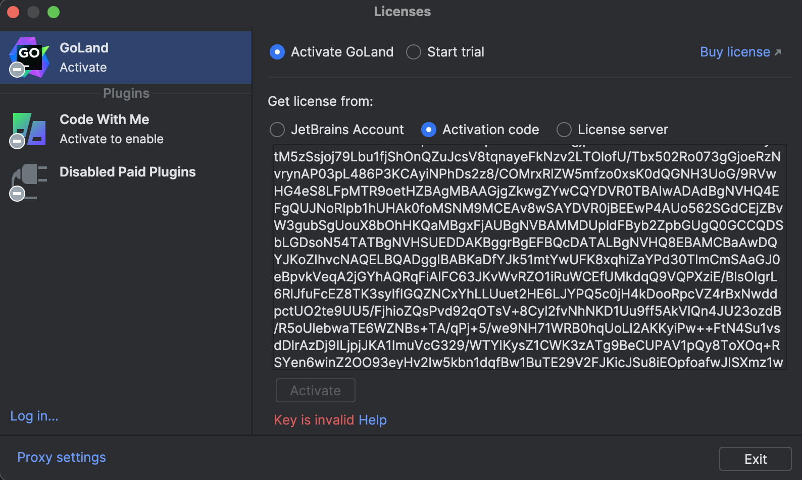Image resolution: width=802 pixels, height=480 pixels.
Task: Click the Log in... link
Action: tap(34, 416)
